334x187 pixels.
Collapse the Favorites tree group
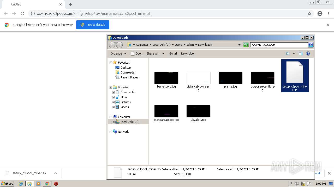(x=111, y=63)
